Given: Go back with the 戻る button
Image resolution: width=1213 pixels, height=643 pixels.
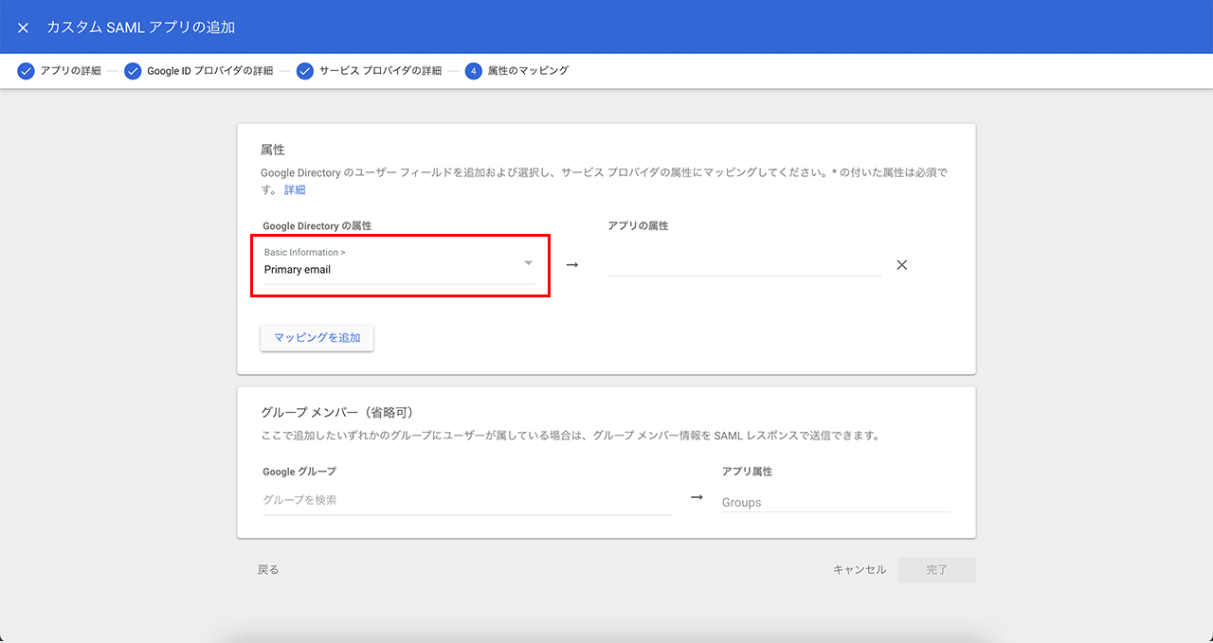Looking at the screenshot, I should pyautogui.click(x=268, y=570).
